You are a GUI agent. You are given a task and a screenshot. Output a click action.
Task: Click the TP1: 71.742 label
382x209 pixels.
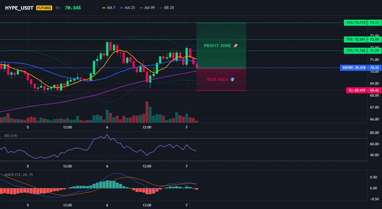click(x=356, y=51)
